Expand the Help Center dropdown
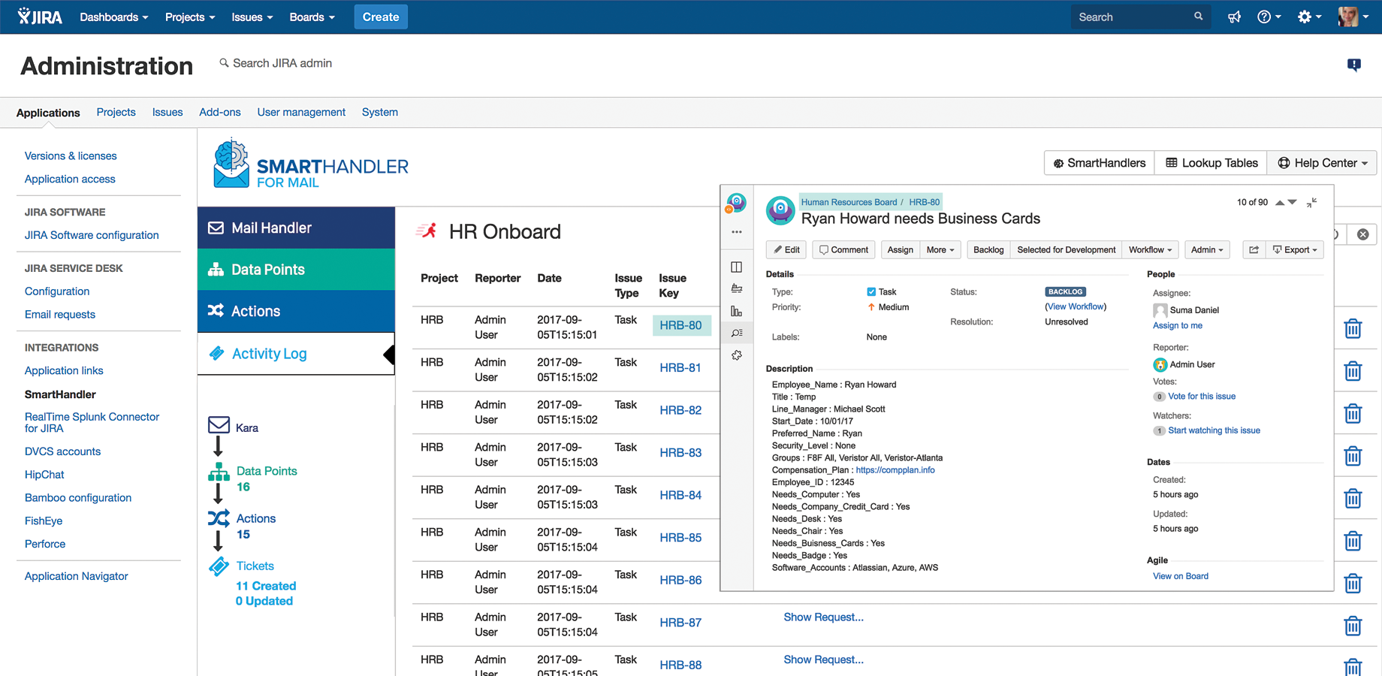The height and width of the screenshot is (676, 1382). 1322,163
